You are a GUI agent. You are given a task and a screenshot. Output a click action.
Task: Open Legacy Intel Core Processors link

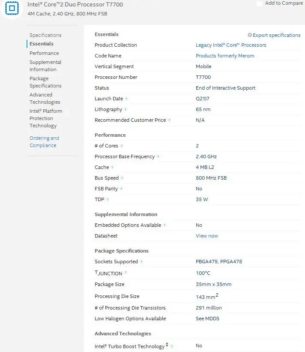231,45
